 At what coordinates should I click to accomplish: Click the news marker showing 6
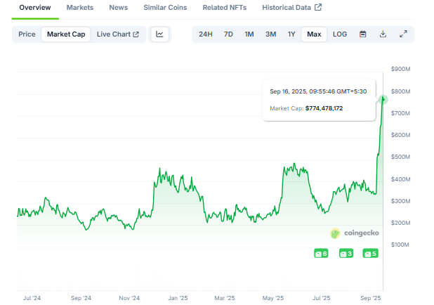[x=320, y=253]
